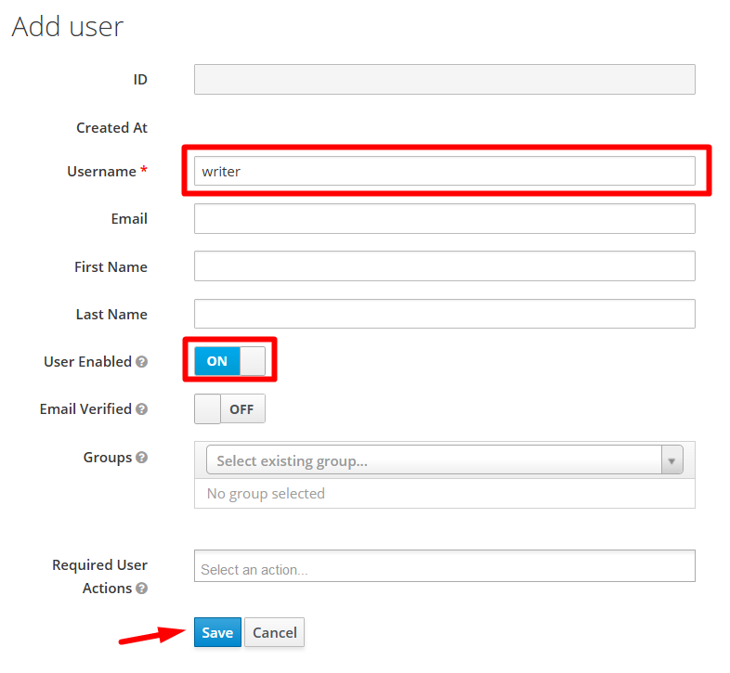Click the 'Created At' label
This screenshot has height=673, width=730.
tap(111, 128)
